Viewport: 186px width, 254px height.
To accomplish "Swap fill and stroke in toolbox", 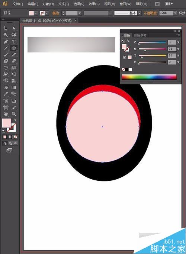I will (x=15, y=120).
